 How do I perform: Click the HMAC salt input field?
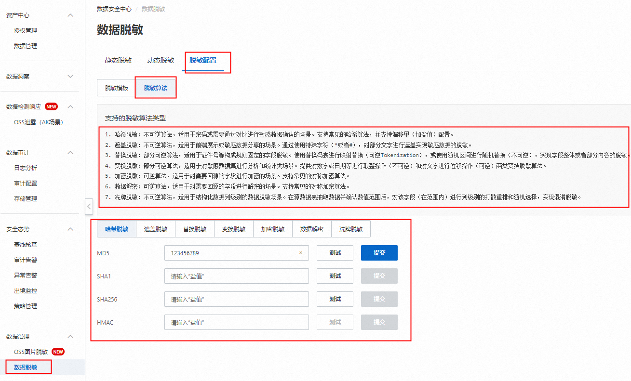(236, 322)
